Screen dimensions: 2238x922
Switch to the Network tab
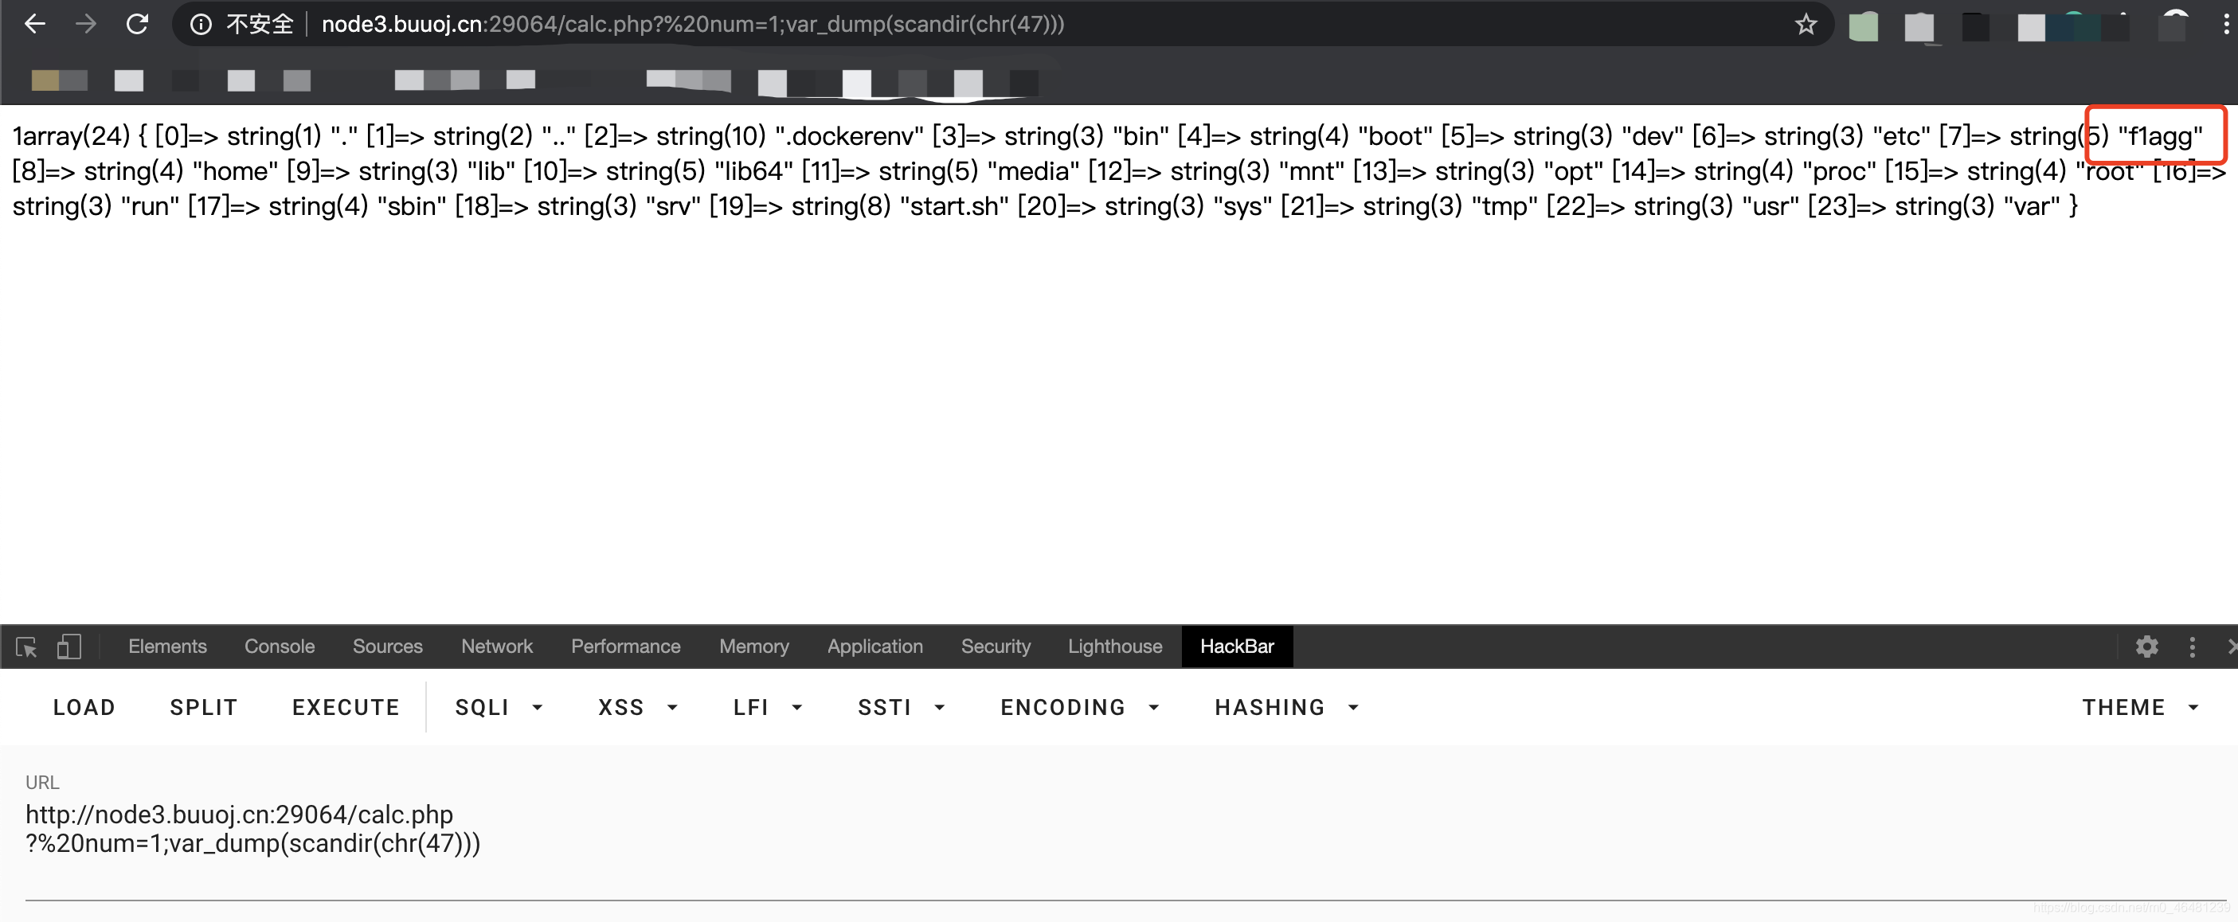[x=496, y=647]
